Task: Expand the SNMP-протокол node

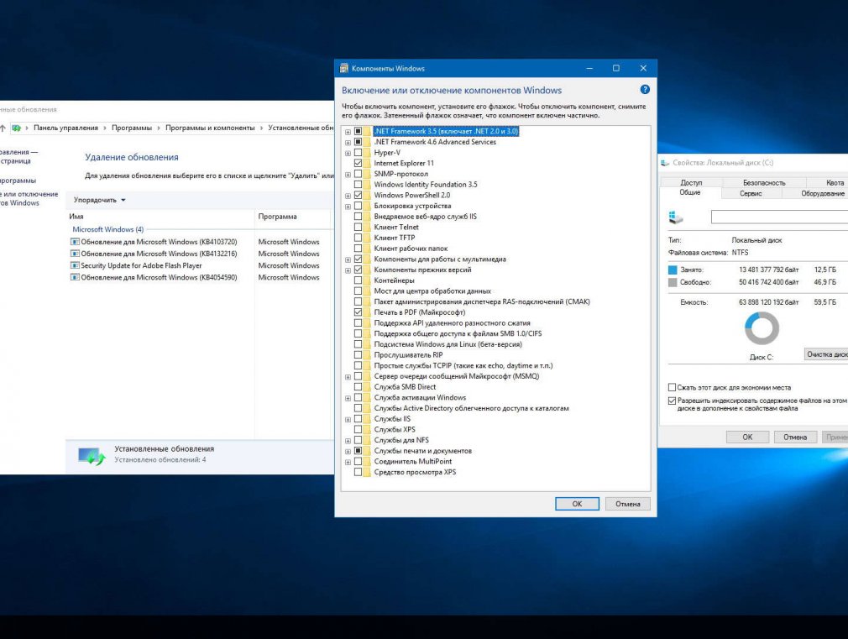Action: [x=348, y=175]
